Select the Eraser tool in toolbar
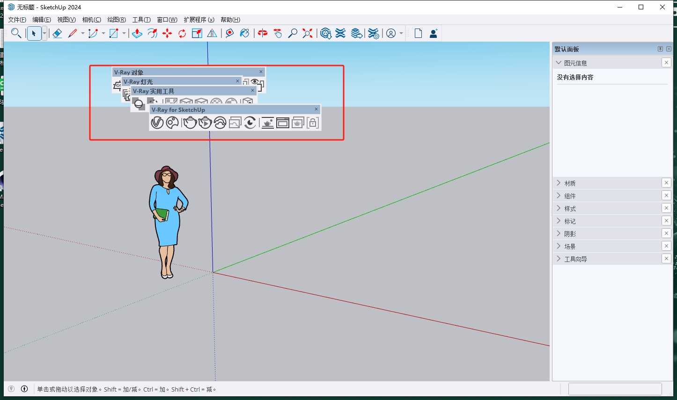The height and width of the screenshot is (400, 677). tap(57, 33)
